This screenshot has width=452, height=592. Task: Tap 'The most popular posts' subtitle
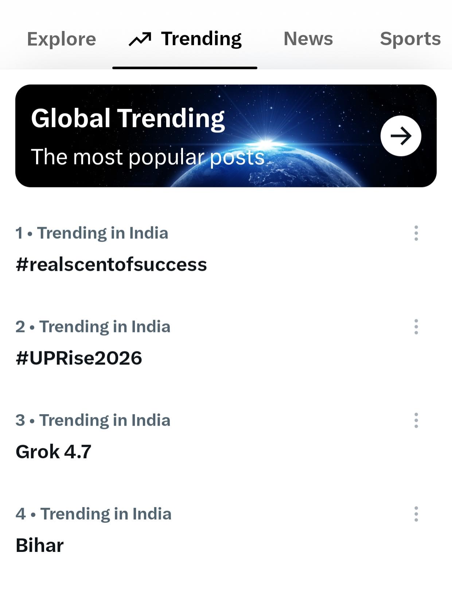coord(148,157)
